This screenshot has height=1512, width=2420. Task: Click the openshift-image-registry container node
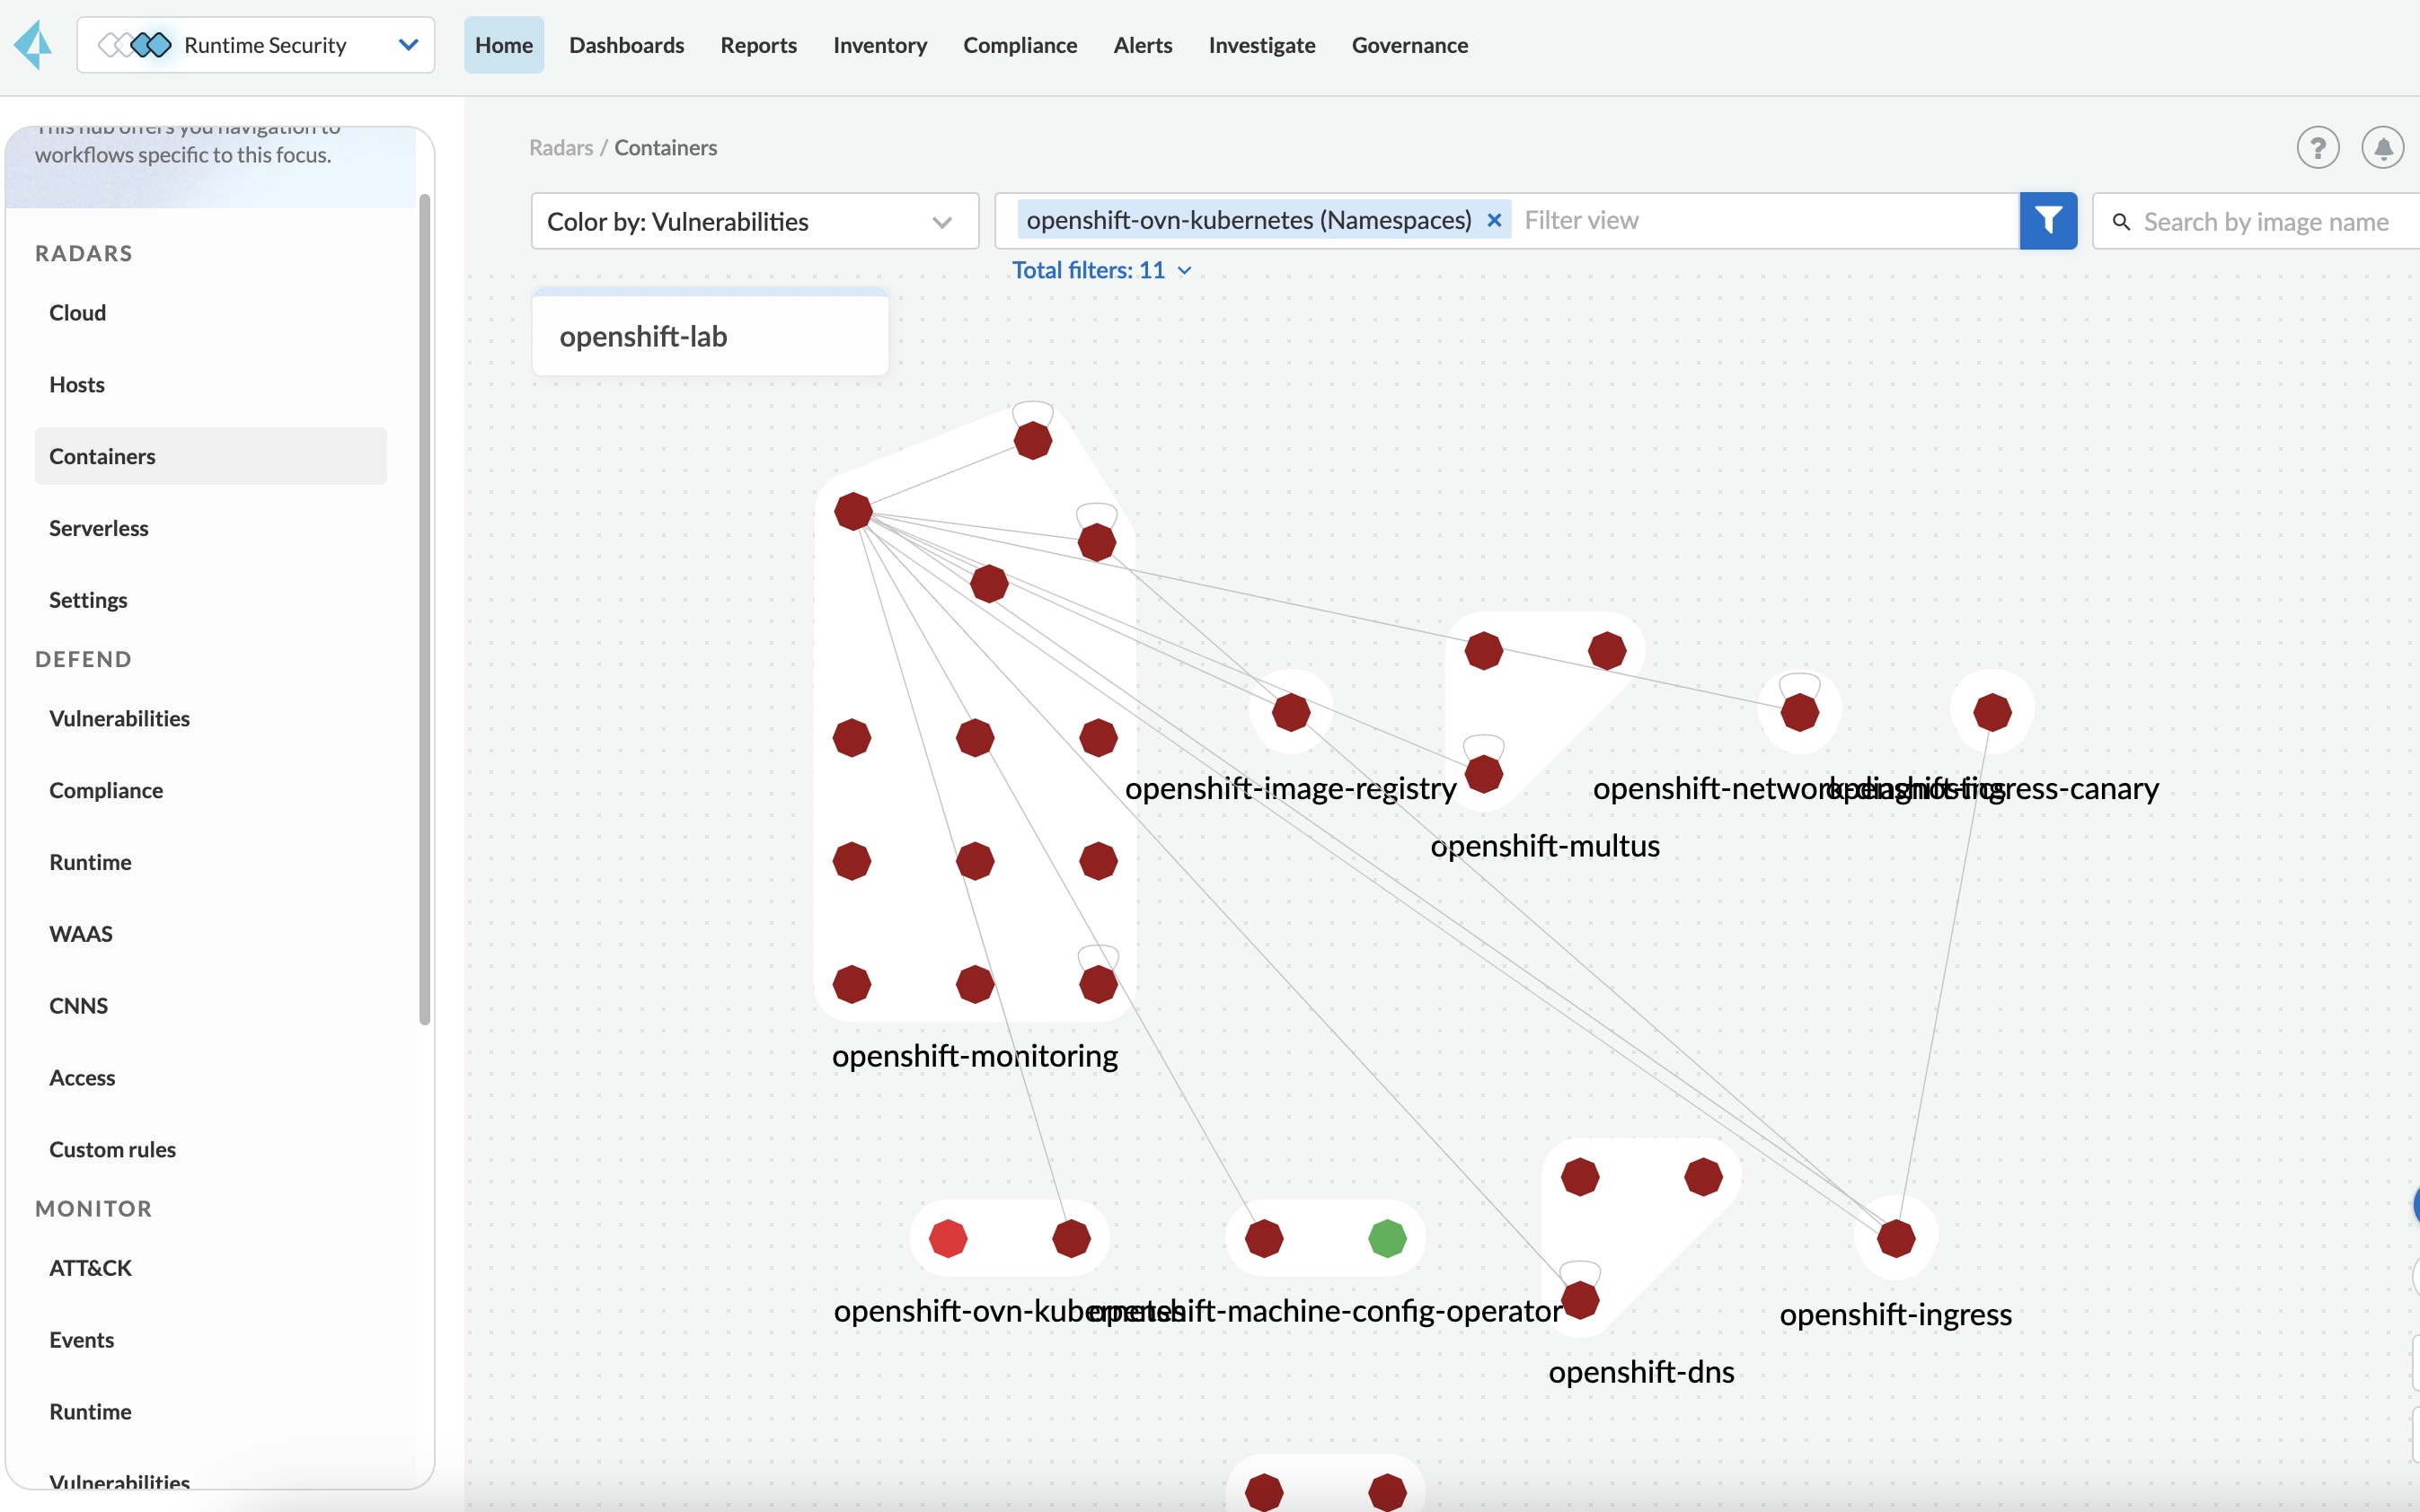click(1291, 712)
